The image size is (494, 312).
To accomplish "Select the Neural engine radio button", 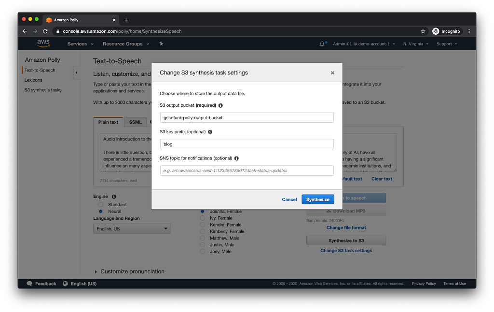I will pos(100,212).
